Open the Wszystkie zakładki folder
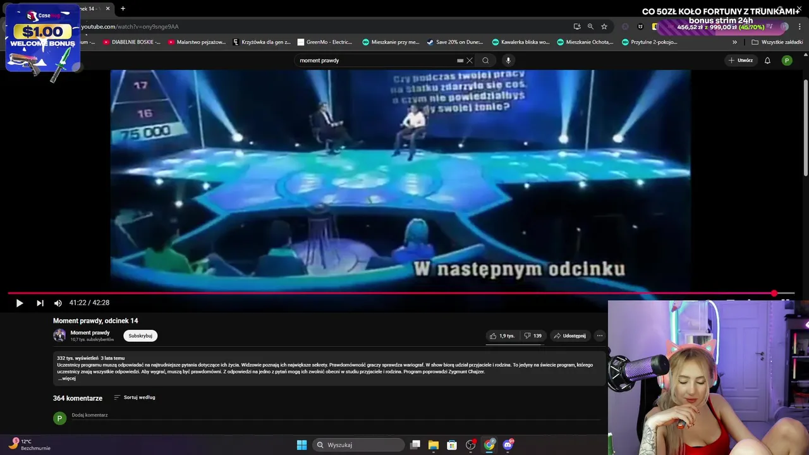 pyautogui.click(x=777, y=42)
